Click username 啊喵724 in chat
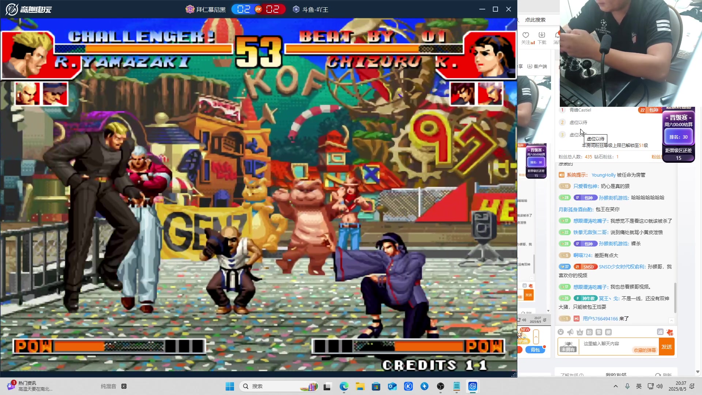This screenshot has width=702, height=395. (582, 255)
